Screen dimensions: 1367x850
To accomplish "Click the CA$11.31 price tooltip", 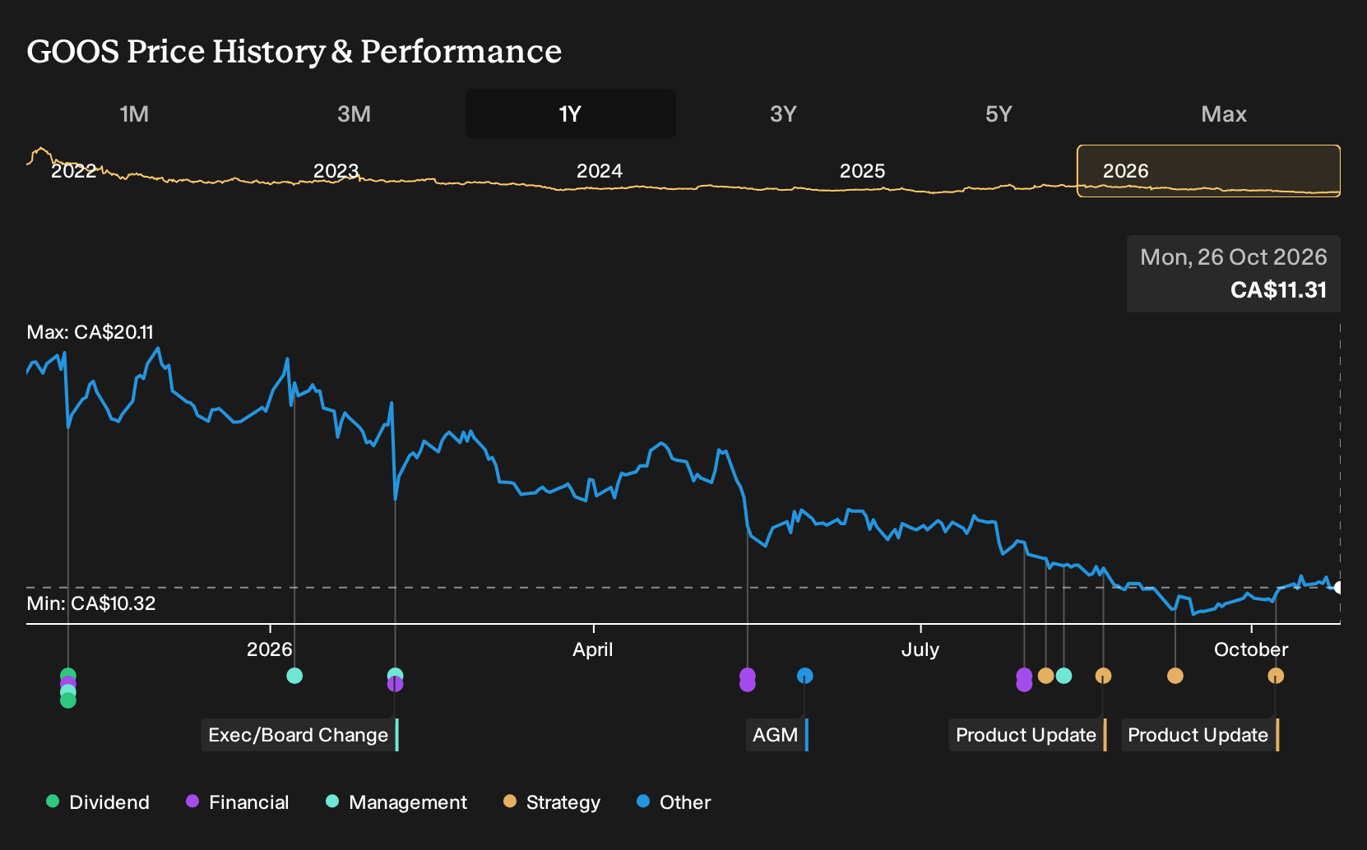I will pyautogui.click(x=1234, y=274).
